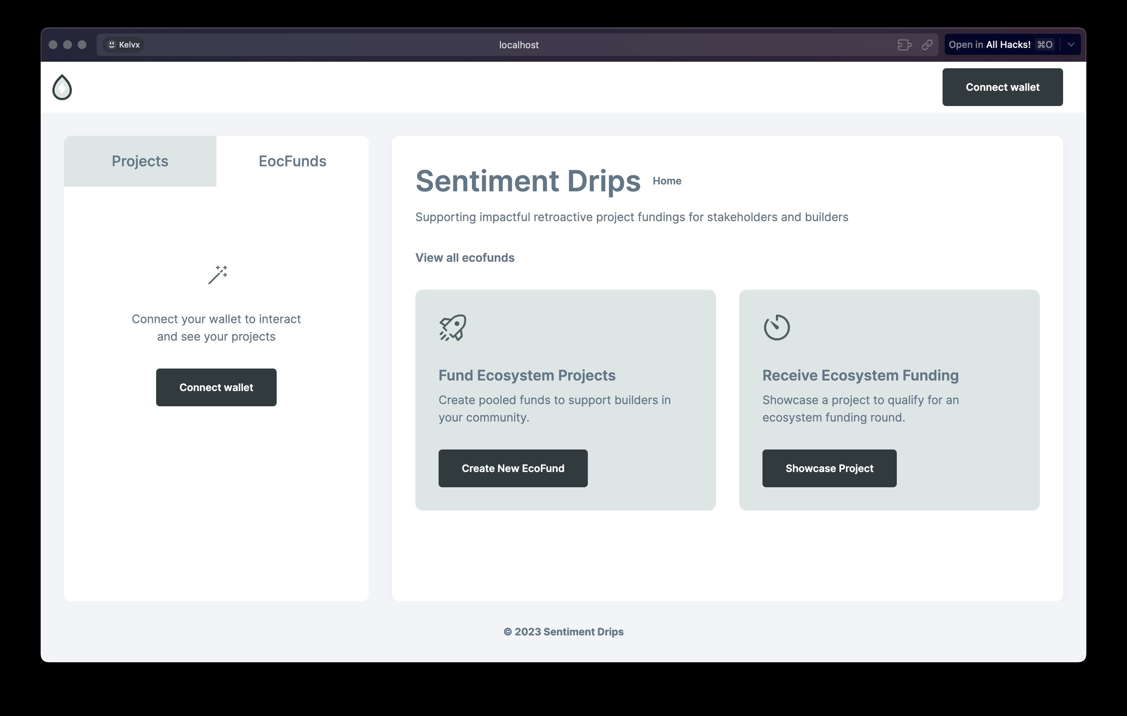This screenshot has width=1127, height=716.
Task: Click the Create New EcoFund button
Action: [513, 468]
